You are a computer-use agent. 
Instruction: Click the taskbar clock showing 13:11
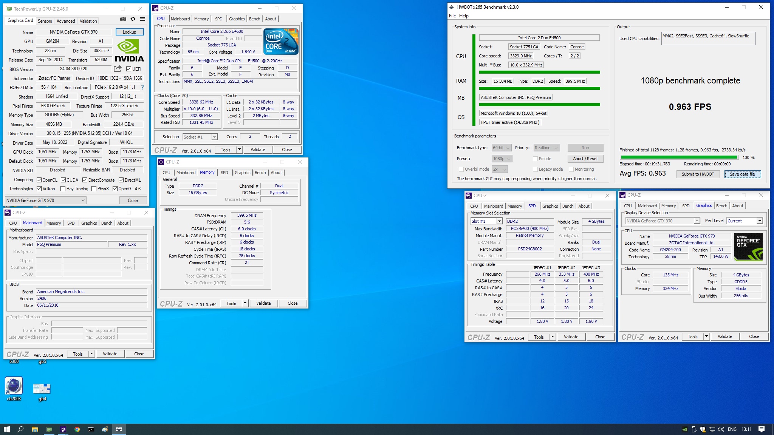(x=746, y=429)
